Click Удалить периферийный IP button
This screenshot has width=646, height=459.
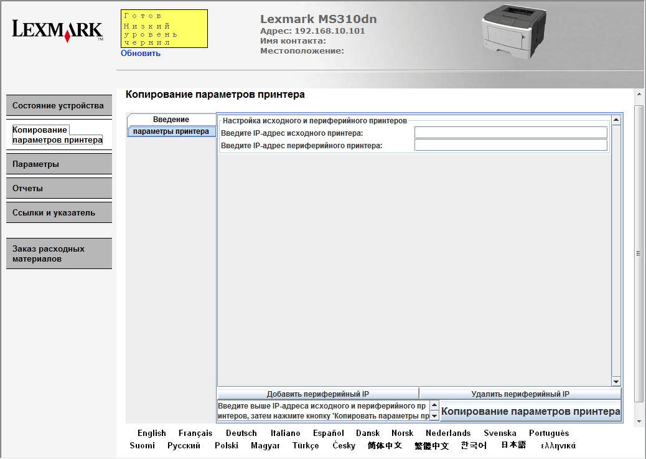tap(520, 394)
